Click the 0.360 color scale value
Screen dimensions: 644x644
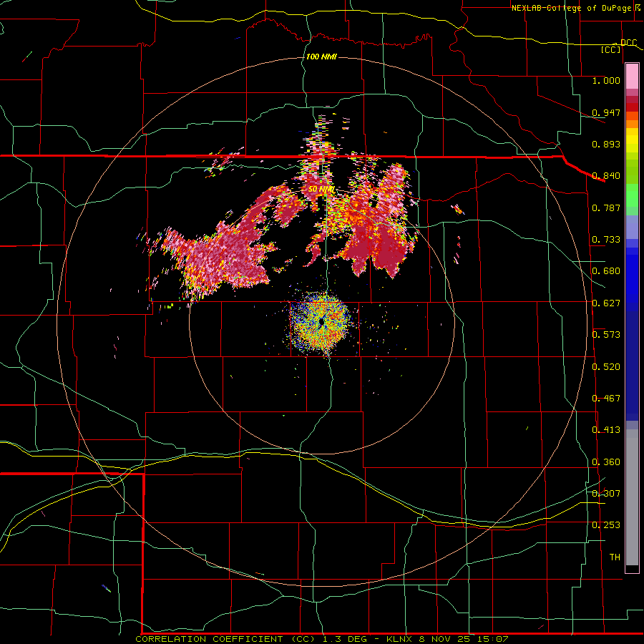[x=606, y=462]
